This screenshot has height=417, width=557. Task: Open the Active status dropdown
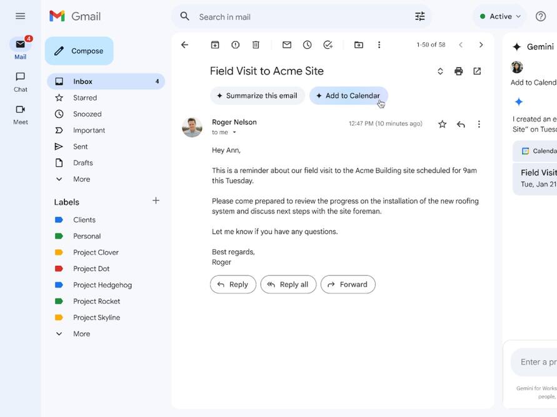tap(500, 16)
